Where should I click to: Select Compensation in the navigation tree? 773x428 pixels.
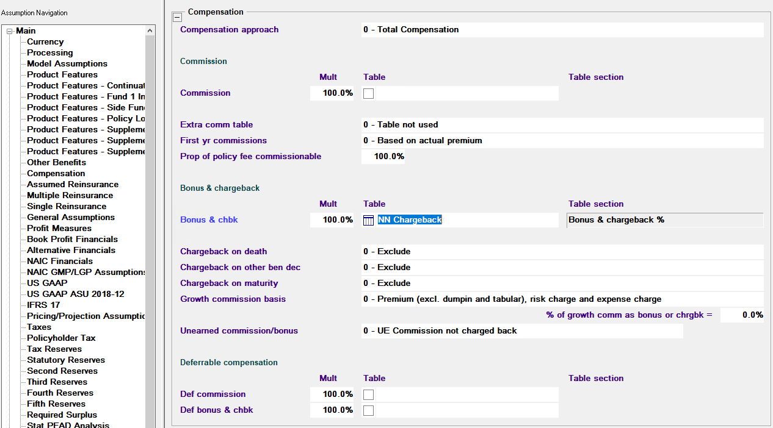pyautogui.click(x=56, y=174)
